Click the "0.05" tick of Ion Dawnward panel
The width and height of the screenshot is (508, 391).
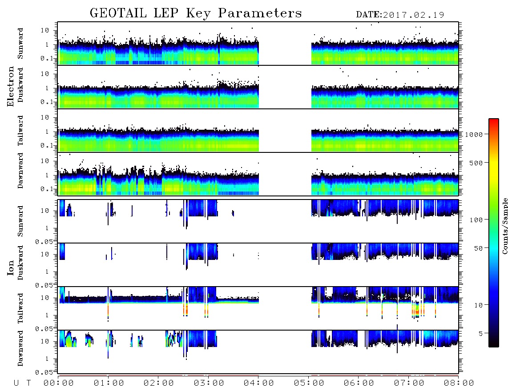[x=44, y=372]
